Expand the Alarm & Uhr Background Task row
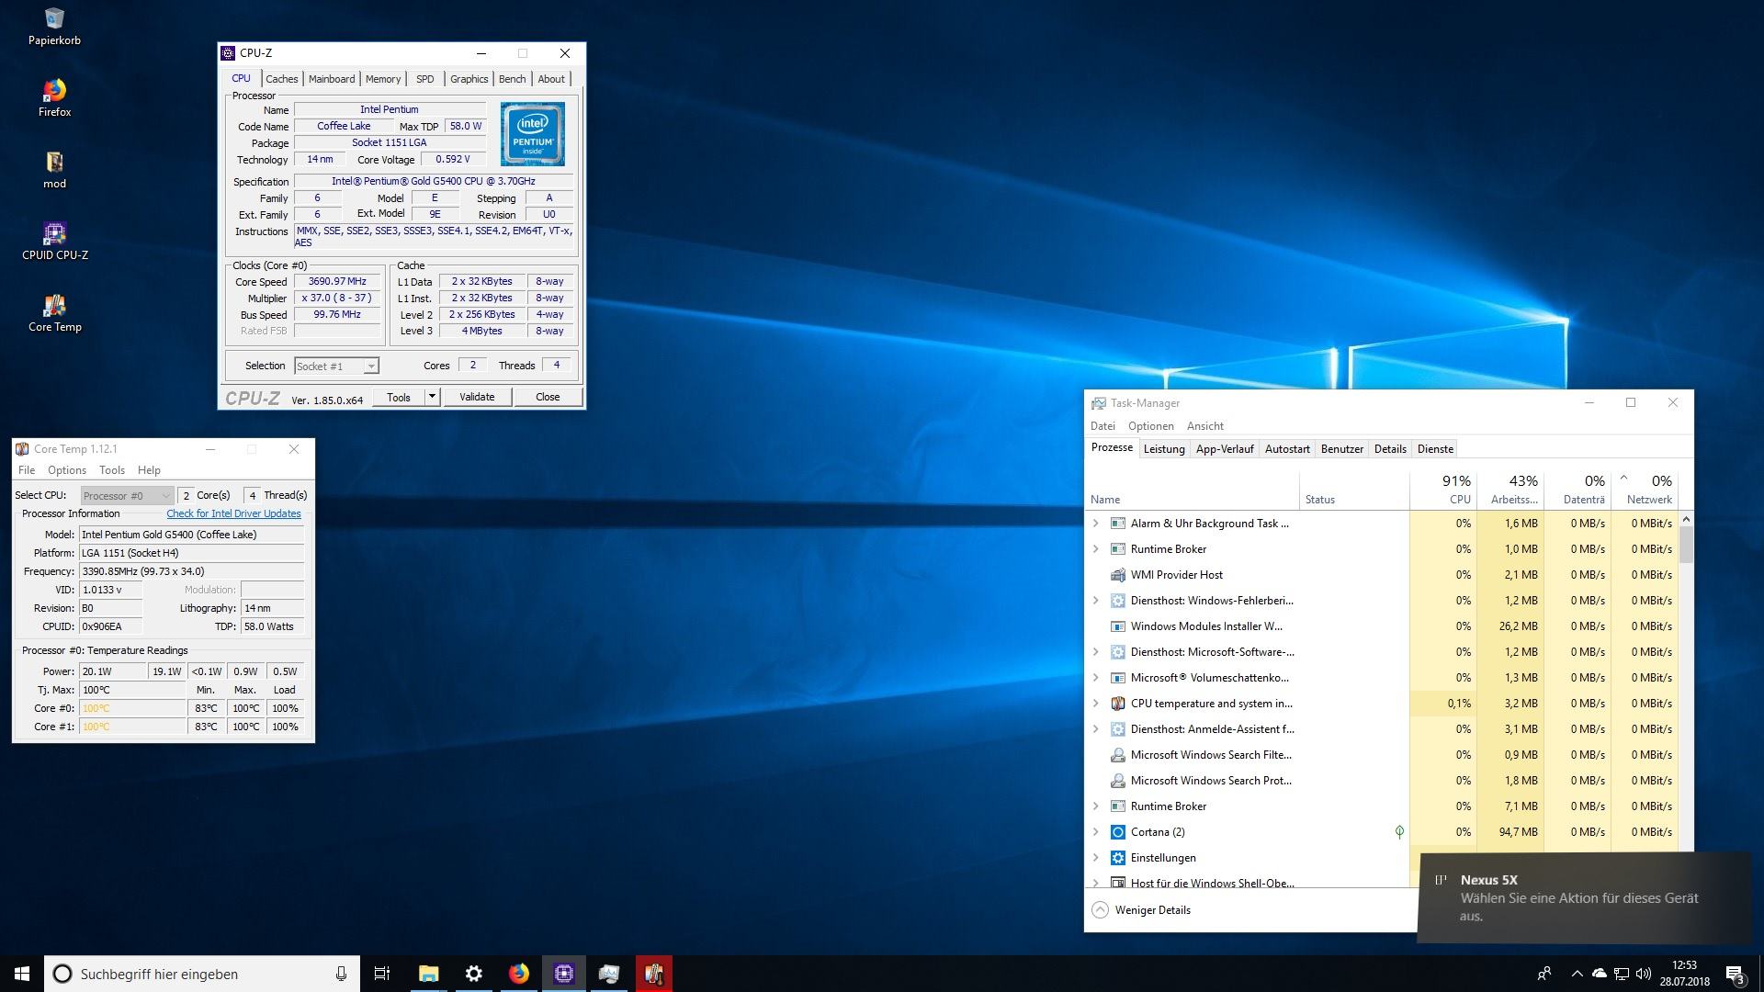Screen dimensions: 1764x992 1095,524
